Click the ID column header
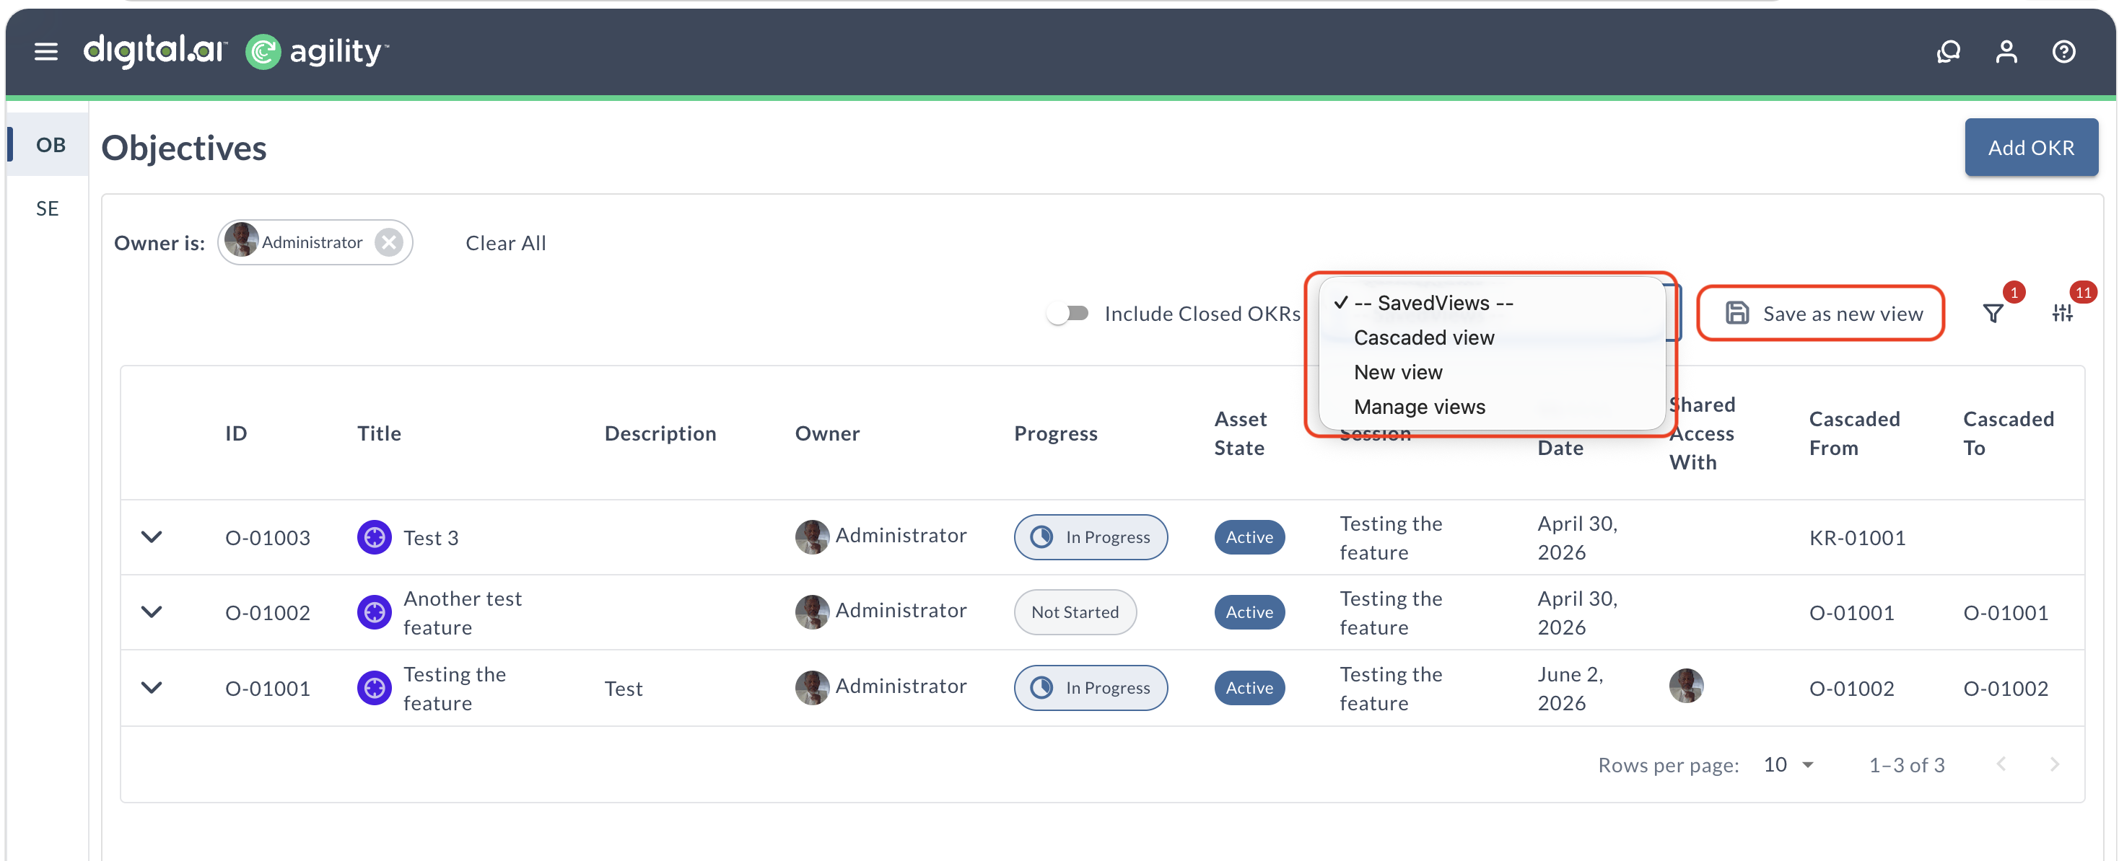Image resolution: width=2119 pixels, height=861 pixels. (x=236, y=433)
